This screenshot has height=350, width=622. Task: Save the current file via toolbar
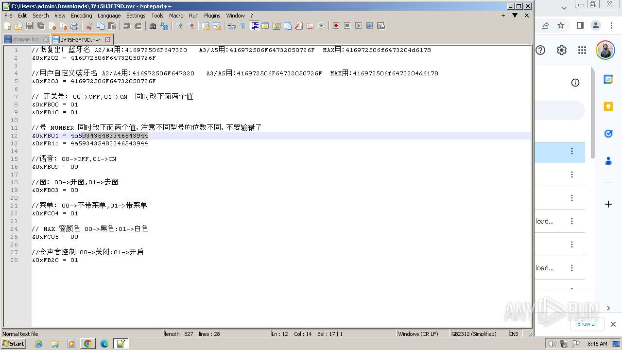tap(30, 26)
